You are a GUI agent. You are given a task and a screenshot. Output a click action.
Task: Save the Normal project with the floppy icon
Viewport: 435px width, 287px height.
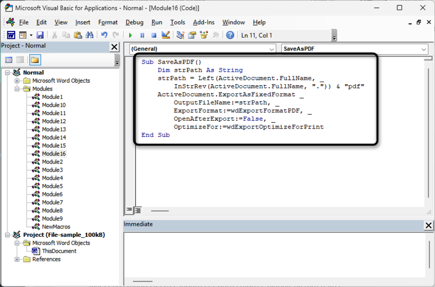click(40, 35)
